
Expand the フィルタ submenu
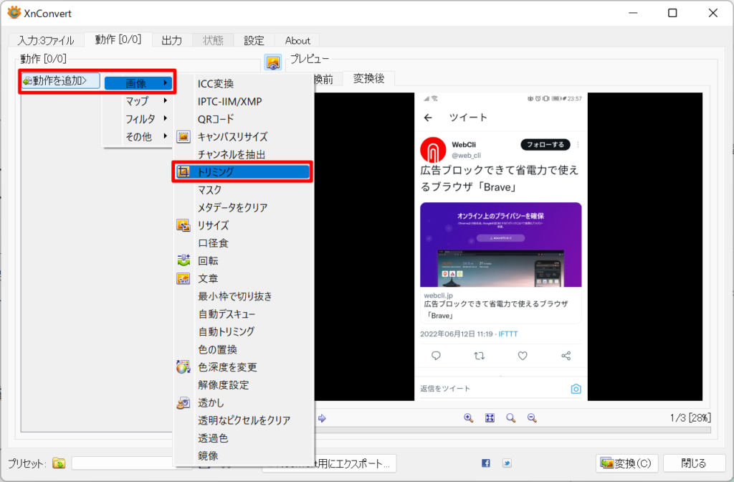(136, 119)
